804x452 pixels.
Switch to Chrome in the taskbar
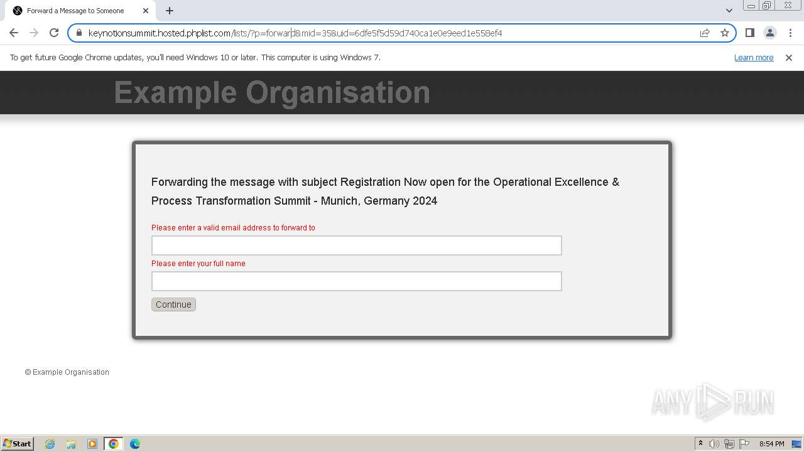point(114,444)
